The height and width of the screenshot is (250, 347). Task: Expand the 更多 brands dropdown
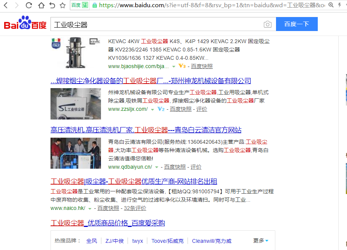click(261, 241)
